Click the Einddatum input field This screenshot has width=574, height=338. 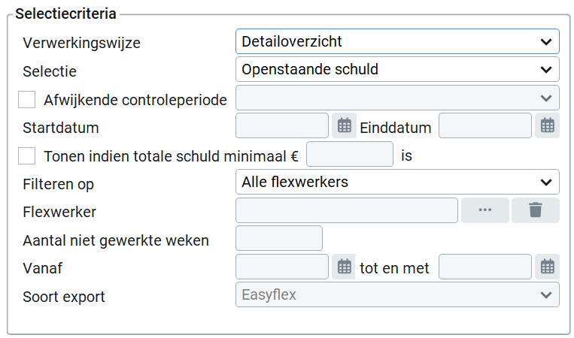point(484,126)
